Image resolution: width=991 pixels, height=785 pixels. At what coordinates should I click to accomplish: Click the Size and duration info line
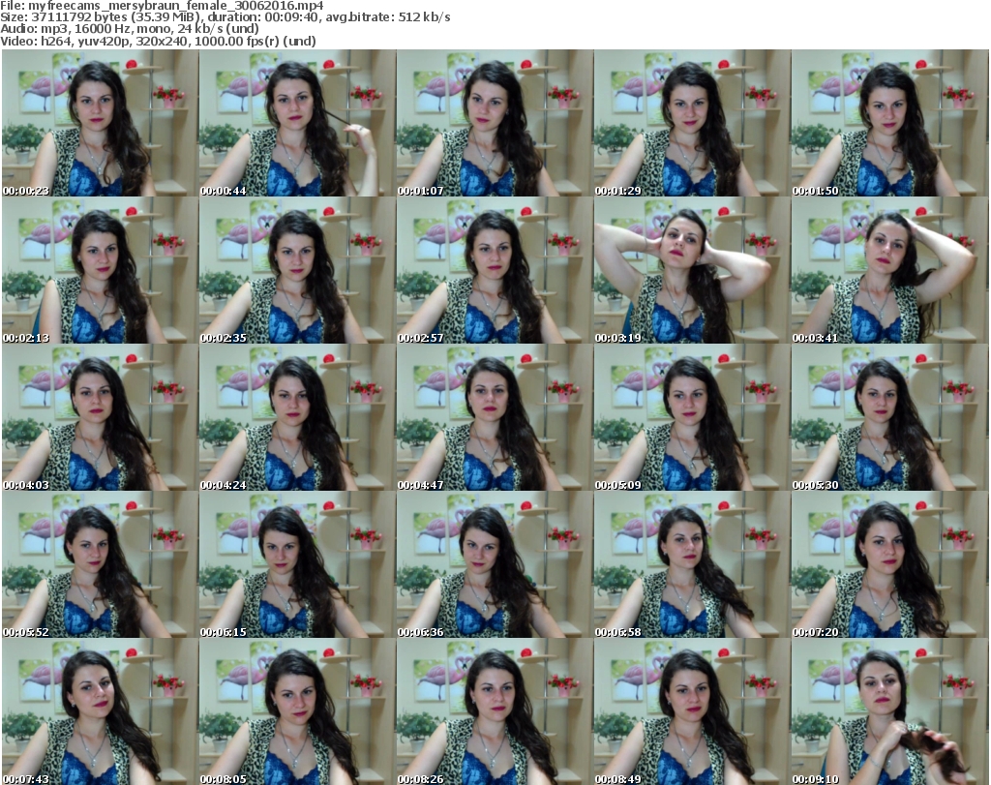pyautogui.click(x=225, y=17)
